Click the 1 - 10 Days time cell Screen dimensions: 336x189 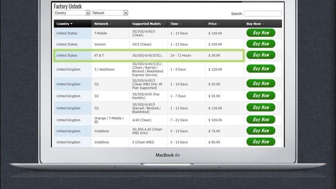(186, 84)
